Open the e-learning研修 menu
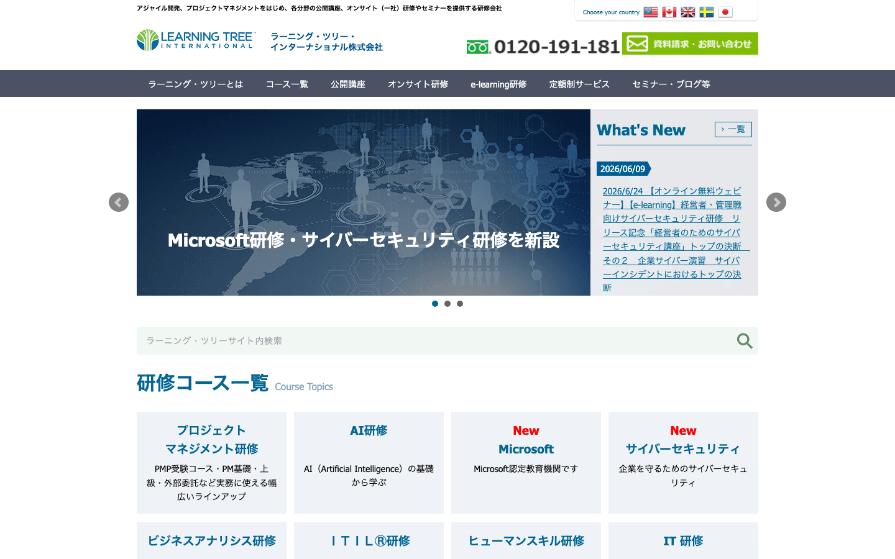This screenshot has width=895, height=559. coord(498,84)
